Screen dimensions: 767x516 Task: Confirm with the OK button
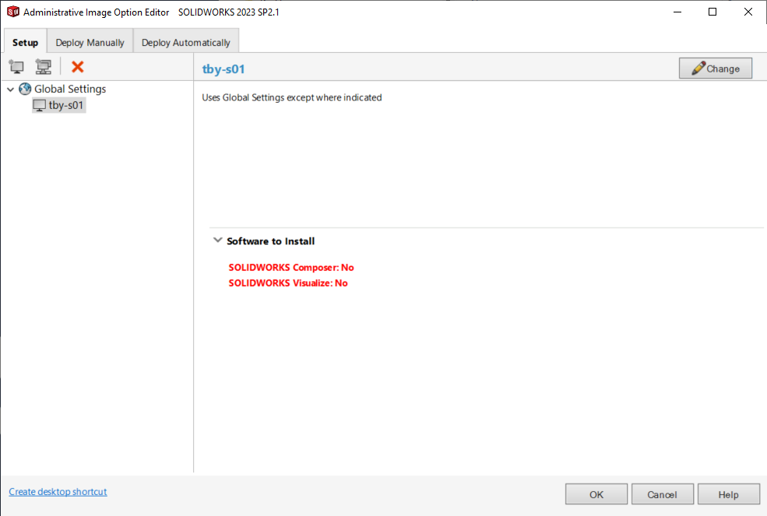(596, 494)
